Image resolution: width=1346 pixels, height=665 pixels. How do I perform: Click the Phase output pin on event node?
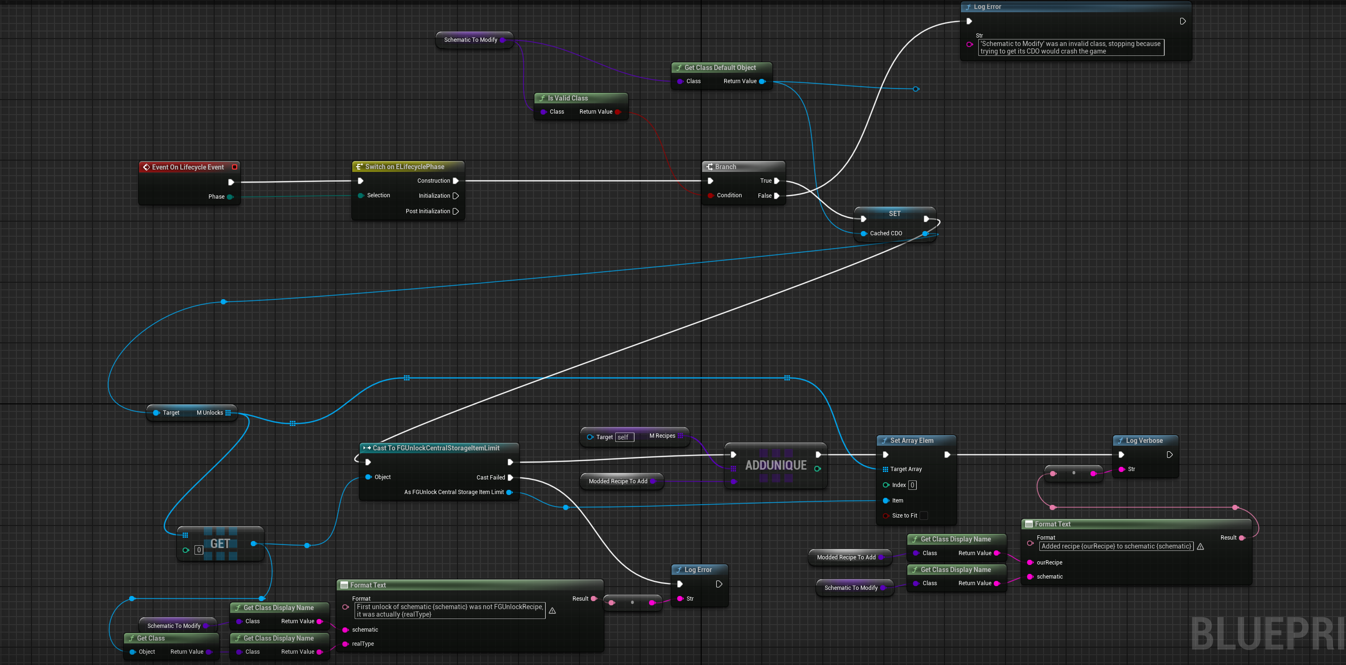point(230,197)
